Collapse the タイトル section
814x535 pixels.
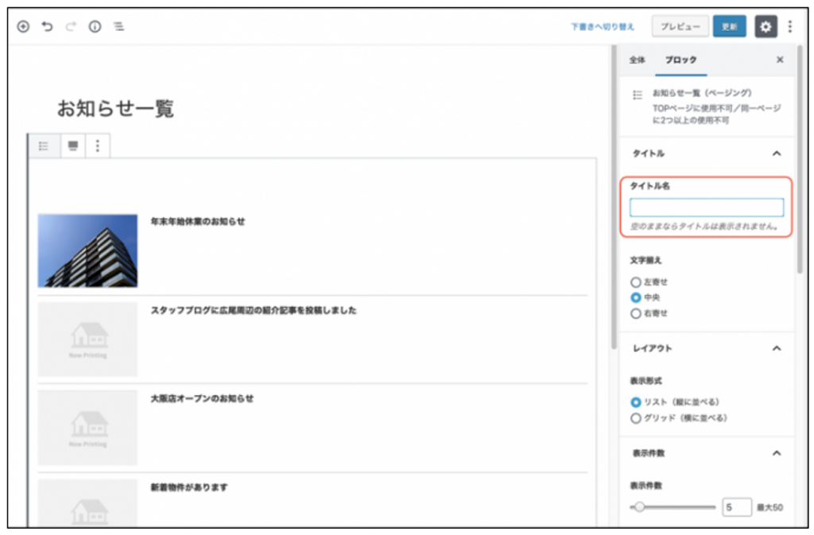777,153
